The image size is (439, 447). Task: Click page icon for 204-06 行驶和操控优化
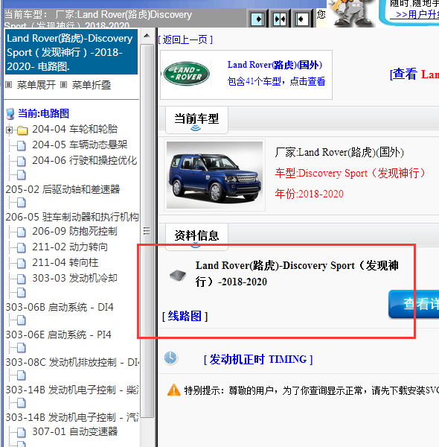click(22, 162)
